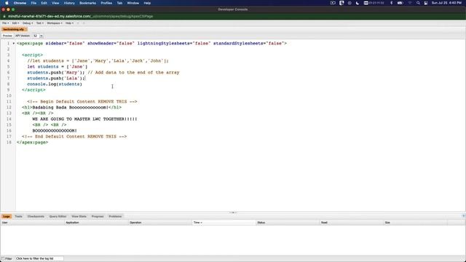466x262 pixels.
Task: Click the date and time in menu bar
Action: (446, 3)
